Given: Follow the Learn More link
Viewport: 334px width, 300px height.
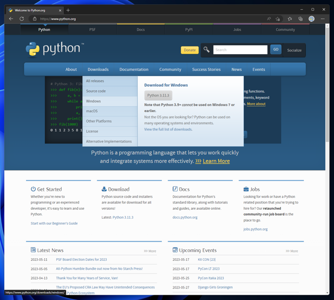Looking at the screenshot, I should (216, 161).
